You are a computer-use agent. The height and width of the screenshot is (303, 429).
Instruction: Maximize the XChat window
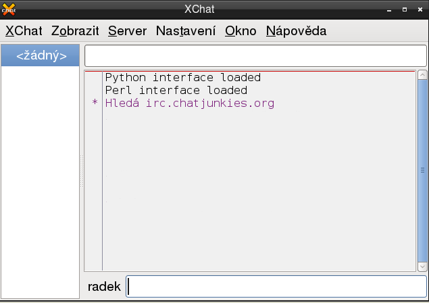coord(405,9)
